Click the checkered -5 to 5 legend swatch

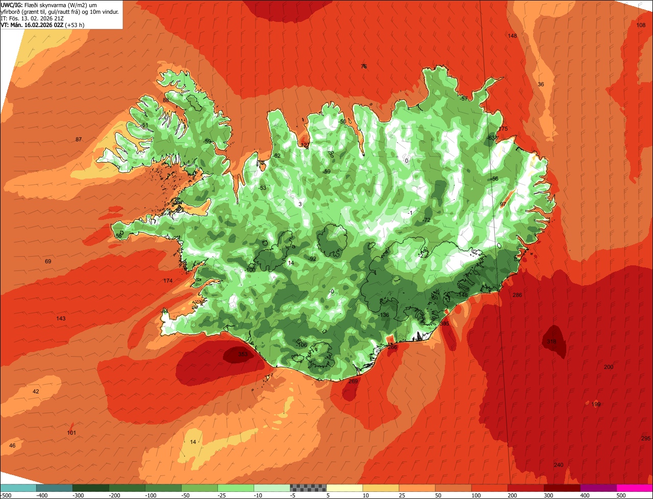coord(308,488)
